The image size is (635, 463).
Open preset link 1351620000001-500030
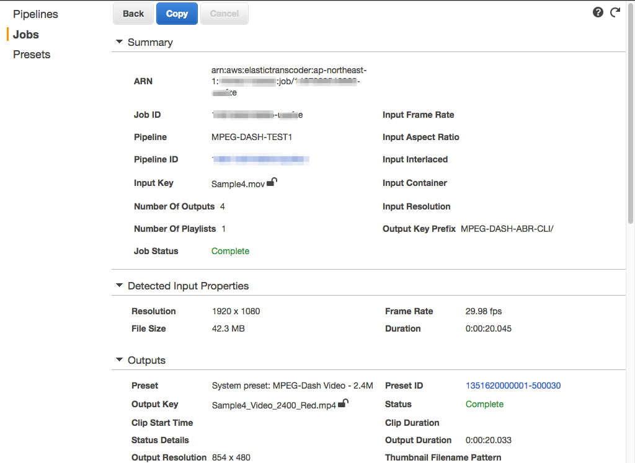[x=513, y=385]
